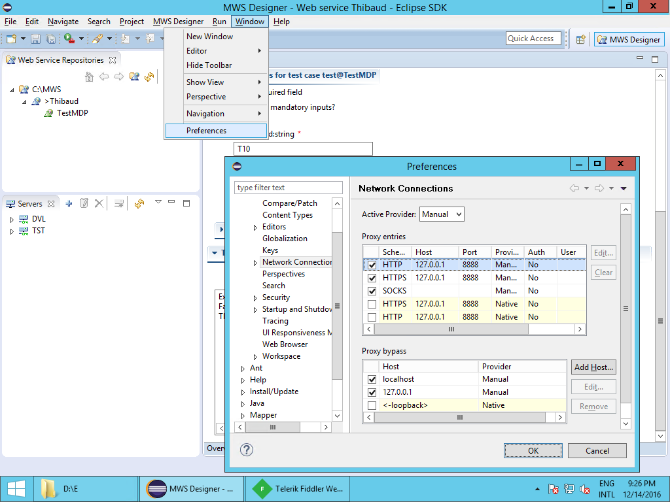Click the help question mark in Preferences
This screenshot has width=670, height=502.
[x=247, y=450]
